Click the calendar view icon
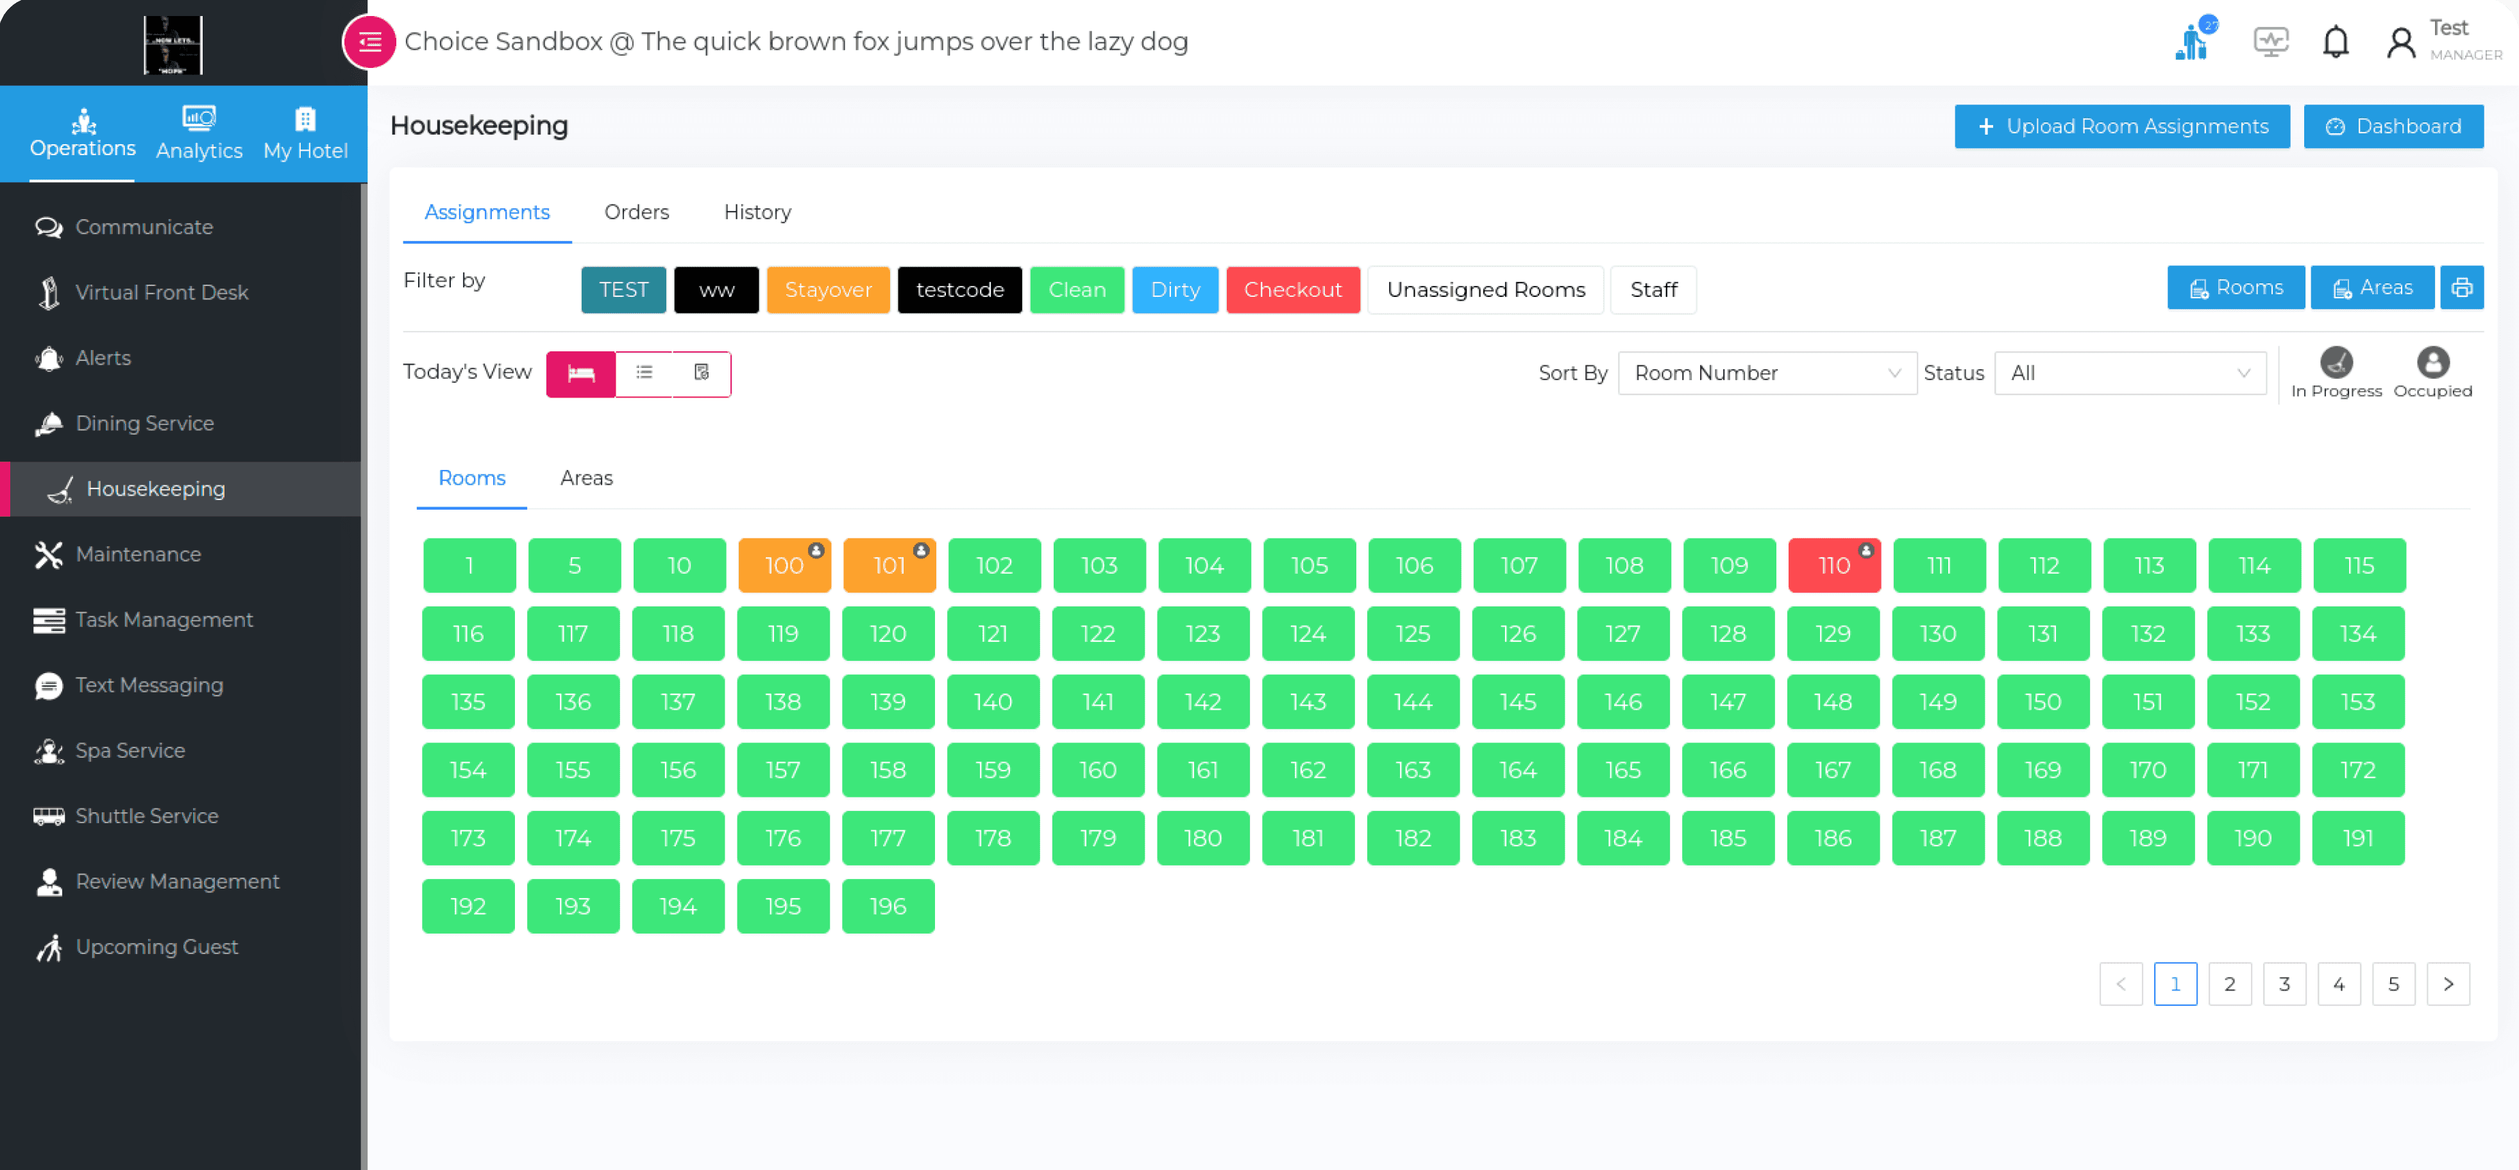This screenshot has height=1170, width=2519. coord(700,372)
